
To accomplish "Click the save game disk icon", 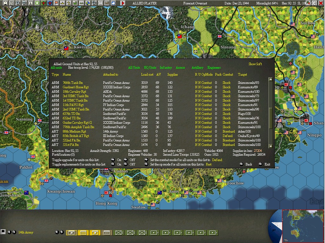I will pos(5,3).
